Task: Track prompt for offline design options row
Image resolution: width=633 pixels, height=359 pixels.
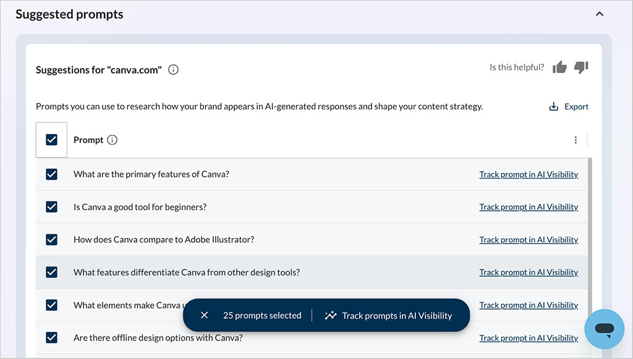Action: 529,337
